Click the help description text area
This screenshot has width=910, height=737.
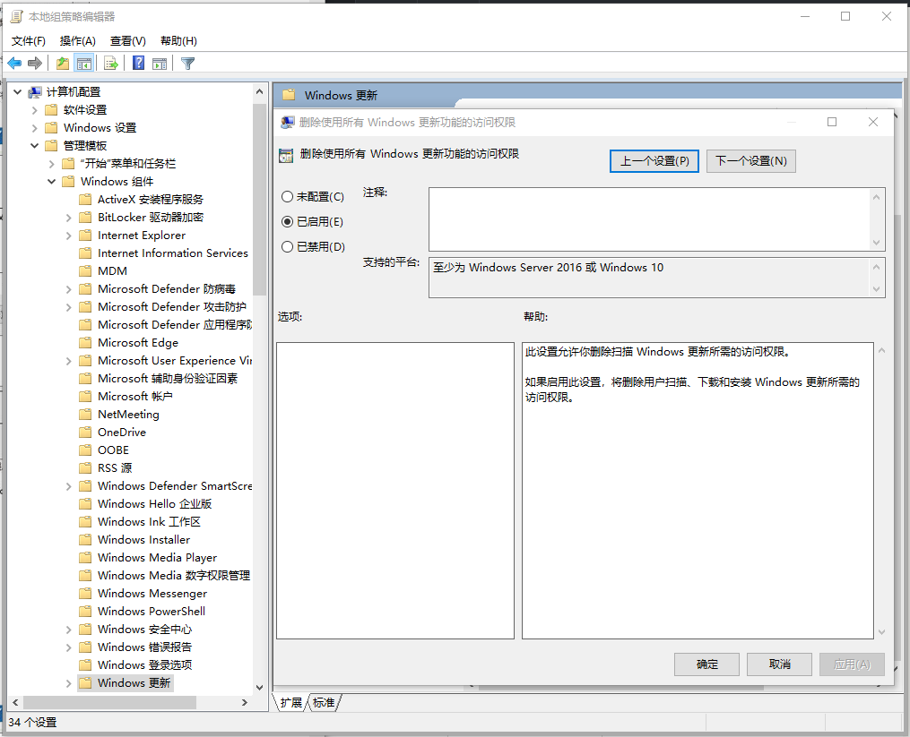tap(698, 491)
